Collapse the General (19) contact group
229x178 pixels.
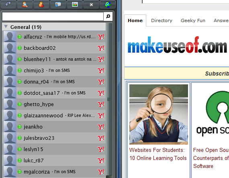[6, 27]
